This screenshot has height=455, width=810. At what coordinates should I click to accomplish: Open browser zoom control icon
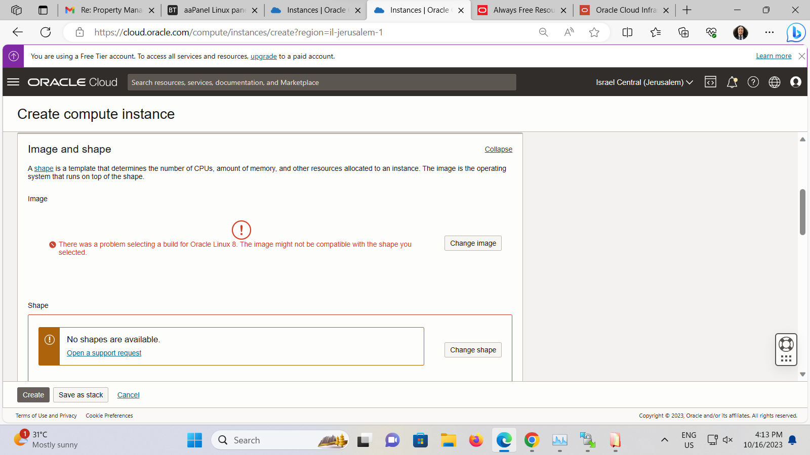coord(543,32)
